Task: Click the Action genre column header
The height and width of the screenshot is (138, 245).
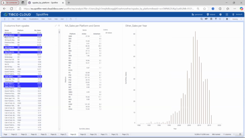Action: 84,34
